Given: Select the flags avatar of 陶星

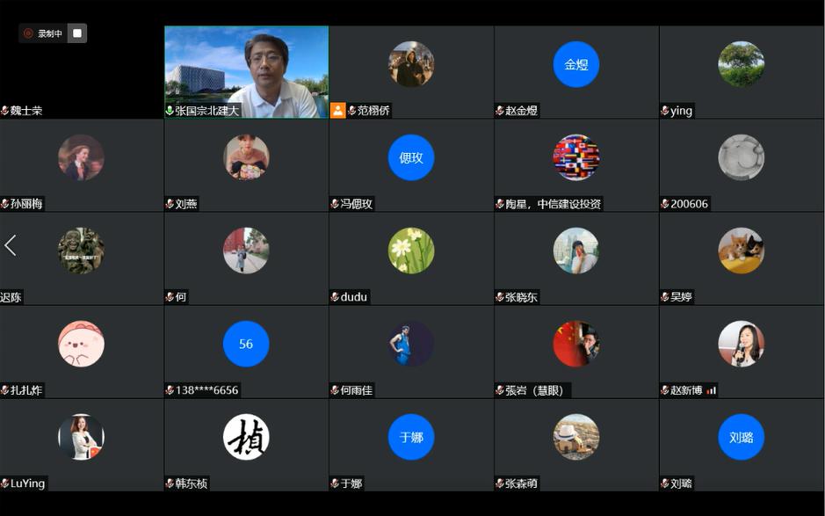Looking at the screenshot, I should 575,157.
